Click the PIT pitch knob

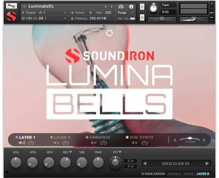pyautogui.click(x=115, y=162)
